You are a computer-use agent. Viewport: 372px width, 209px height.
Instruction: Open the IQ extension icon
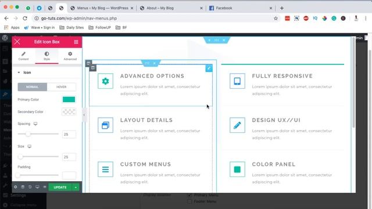pyautogui.click(x=315, y=18)
